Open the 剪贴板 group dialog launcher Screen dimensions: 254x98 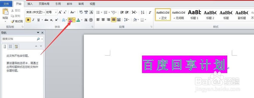[23, 27]
